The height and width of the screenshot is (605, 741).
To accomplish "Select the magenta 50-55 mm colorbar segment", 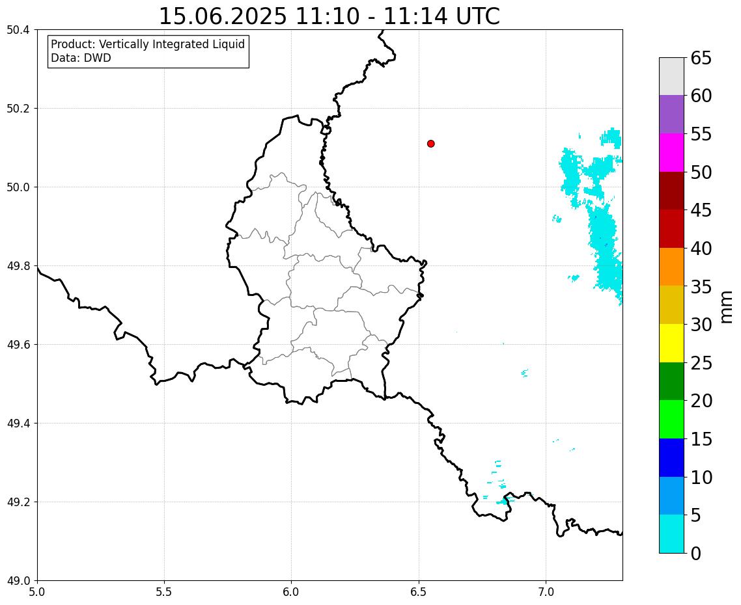I will pyautogui.click(x=671, y=152).
